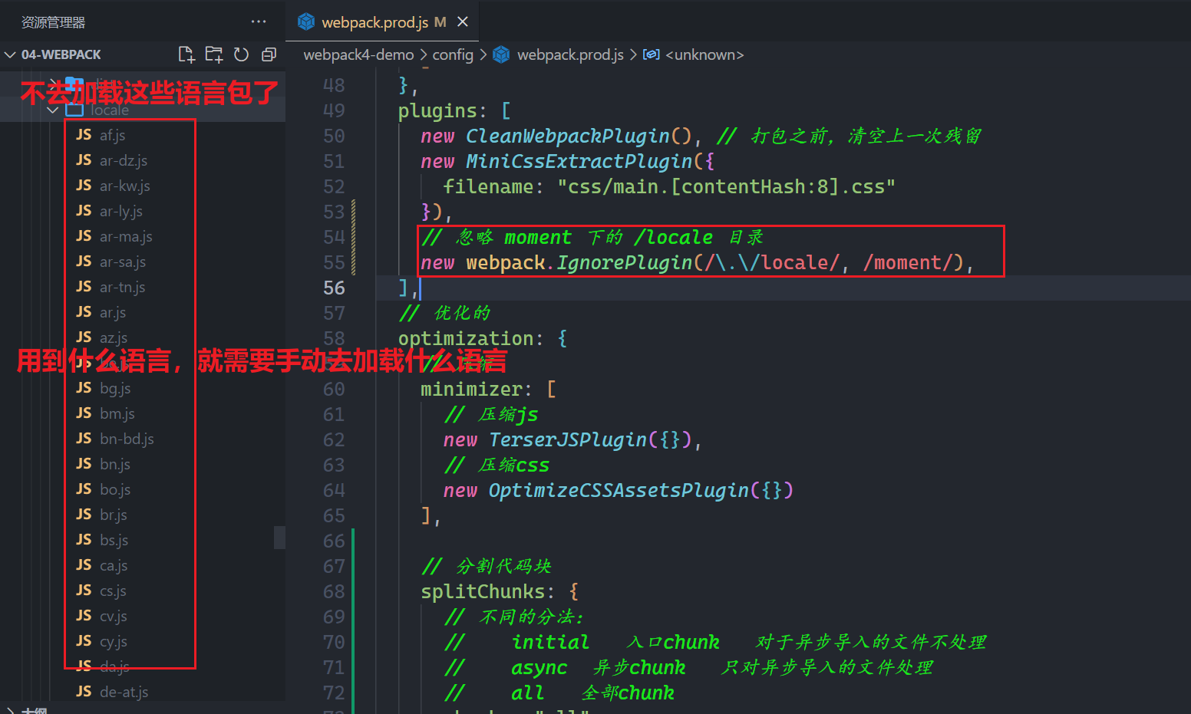Screen dimensions: 1191x714
Task: Place cursor on IgnorePlugin in line 55
Action: [x=625, y=262]
